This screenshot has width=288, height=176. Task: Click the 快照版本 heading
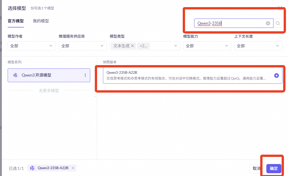[110, 62]
